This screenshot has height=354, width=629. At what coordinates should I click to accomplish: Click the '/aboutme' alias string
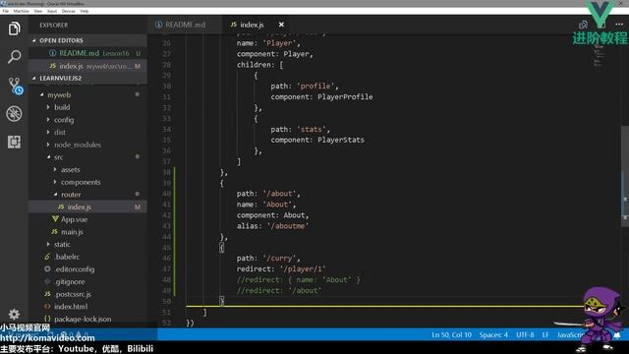[288, 226]
